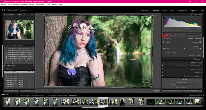Select the radial filter tool
206x110 pixels.
180,35
